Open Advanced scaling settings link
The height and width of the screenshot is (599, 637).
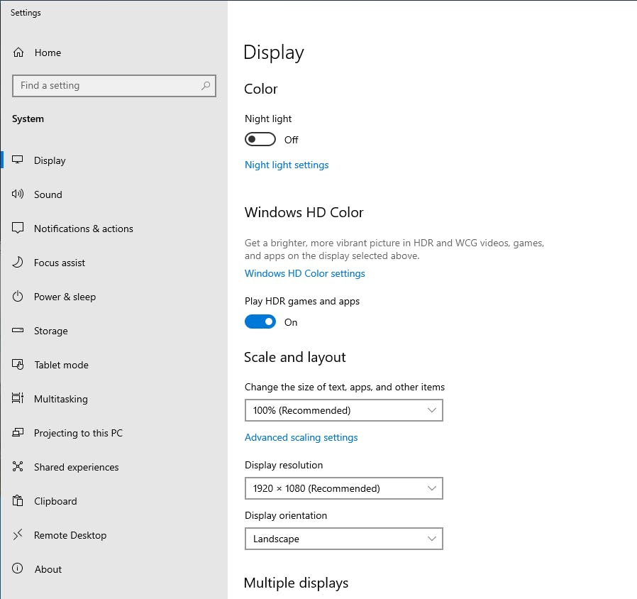pos(301,437)
